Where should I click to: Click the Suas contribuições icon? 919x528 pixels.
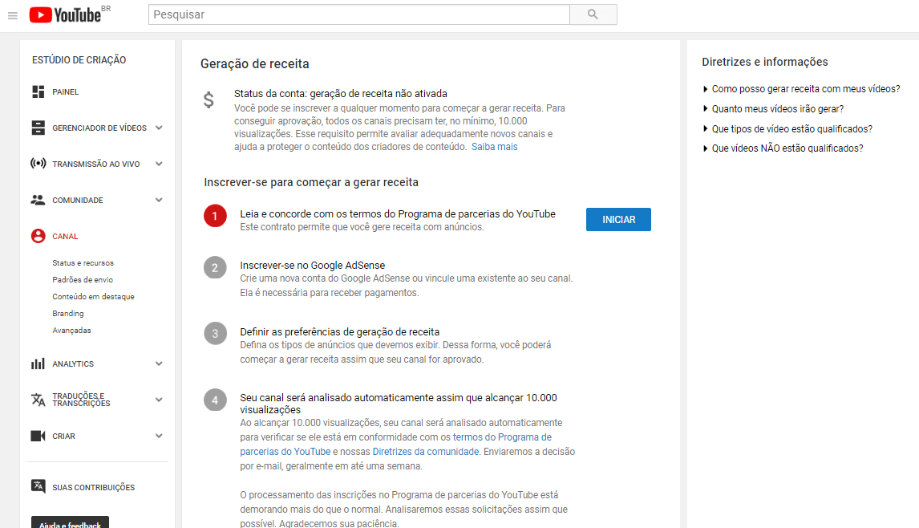tap(38, 486)
